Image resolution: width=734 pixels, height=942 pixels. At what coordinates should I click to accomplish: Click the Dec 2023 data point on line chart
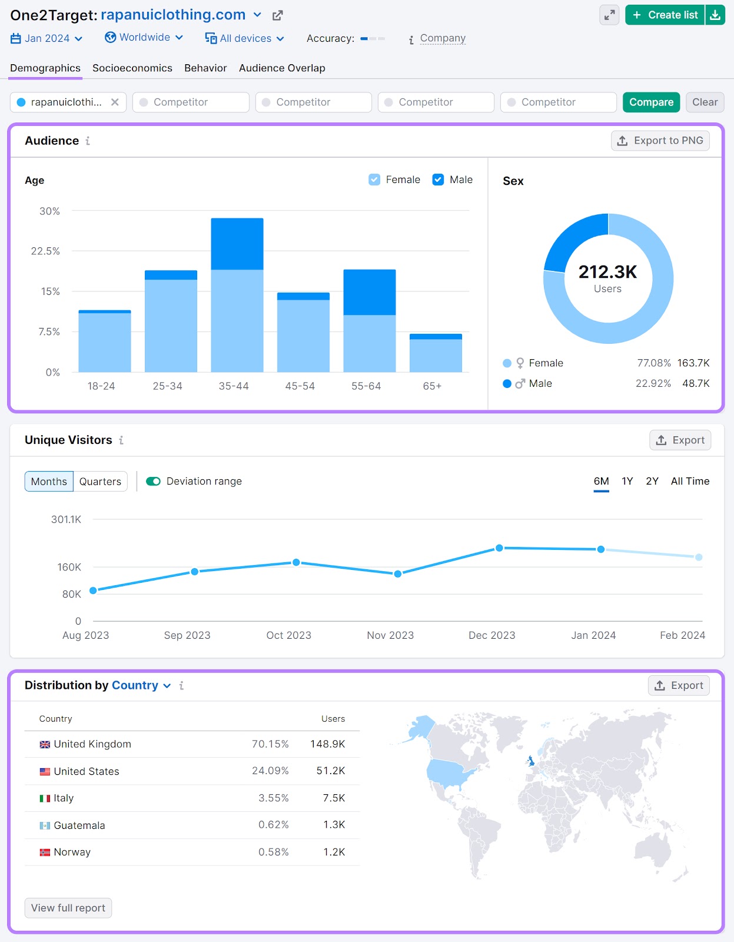click(x=499, y=548)
